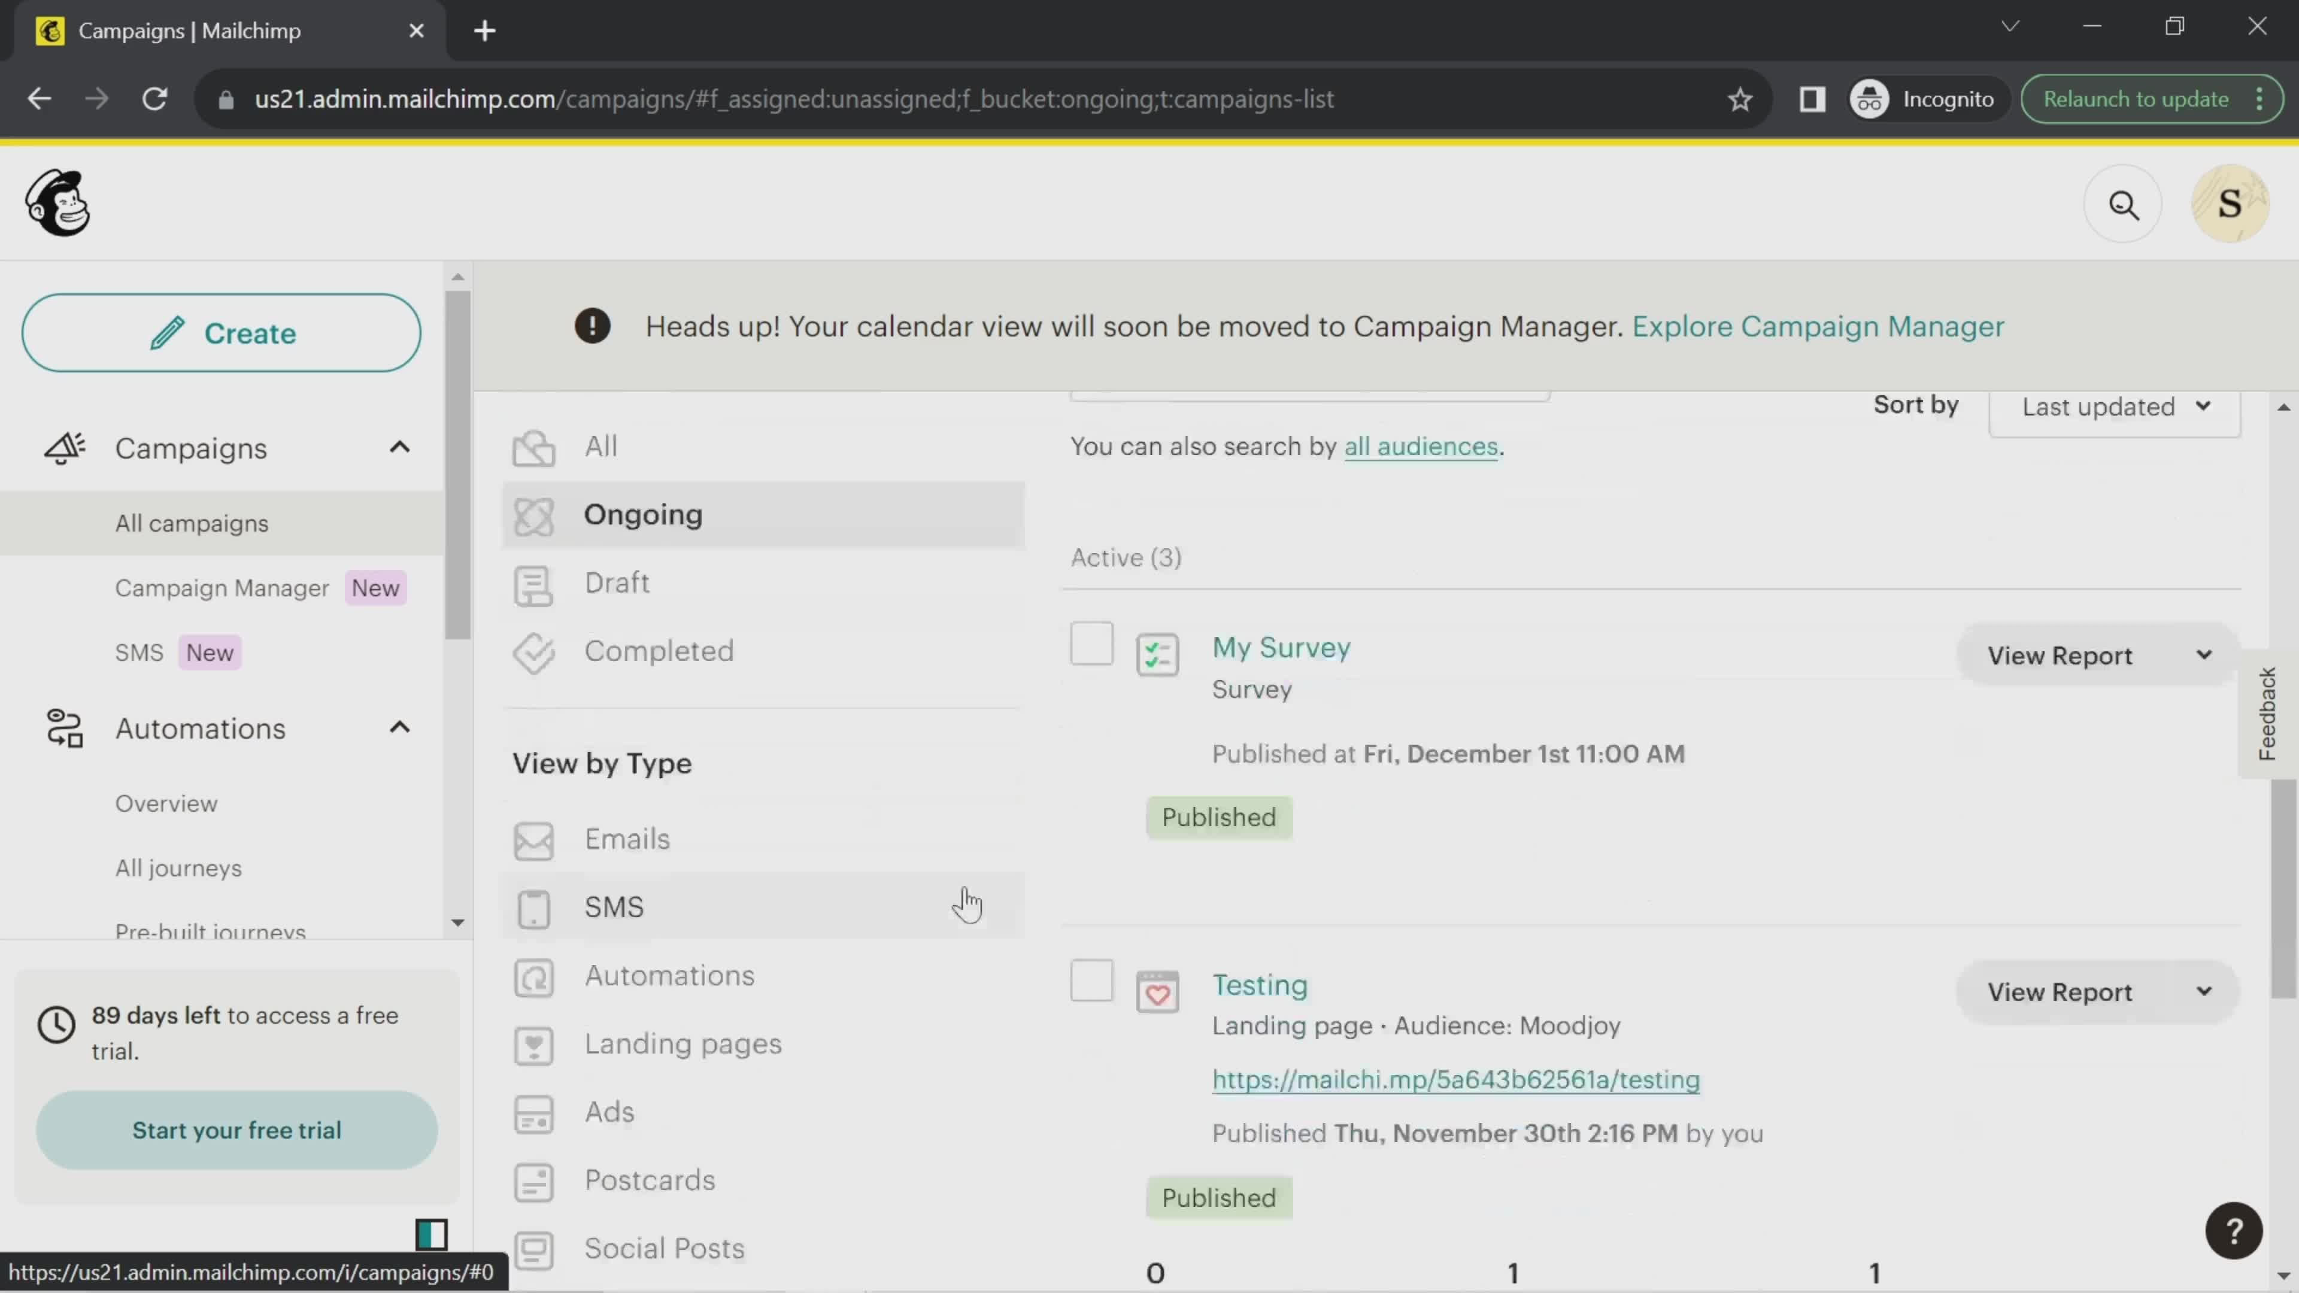Reload the page in the browser
The image size is (2299, 1293).
(155, 98)
